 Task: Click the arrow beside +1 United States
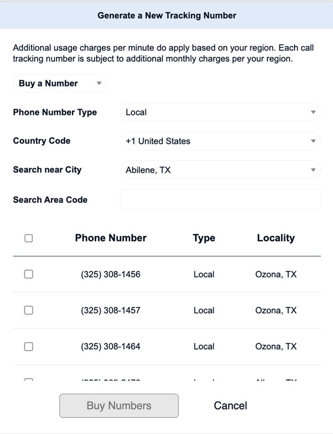pyautogui.click(x=313, y=141)
